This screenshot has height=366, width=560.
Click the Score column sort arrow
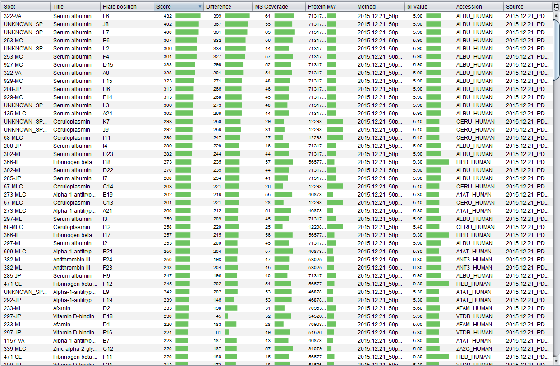(200, 7)
